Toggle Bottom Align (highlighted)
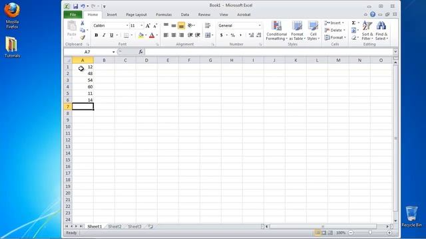 (181, 25)
